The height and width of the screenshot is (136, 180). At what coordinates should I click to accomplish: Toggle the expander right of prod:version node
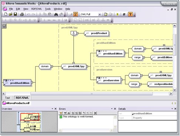tap(122, 80)
